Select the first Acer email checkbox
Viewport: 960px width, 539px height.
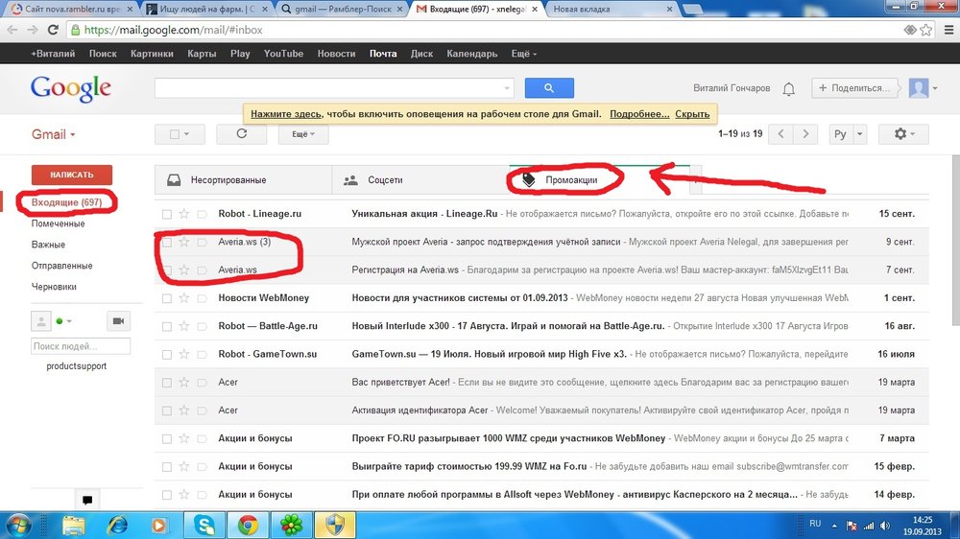click(167, 382)
